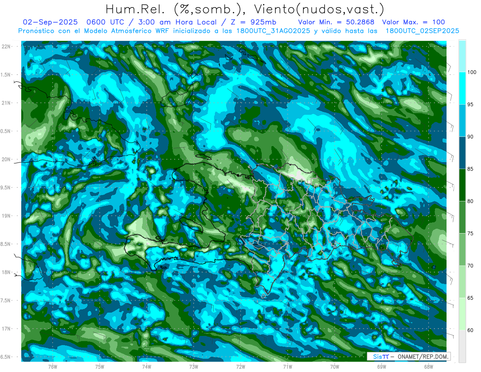Click the '70W' longitude label

click(x=335, y=366)
